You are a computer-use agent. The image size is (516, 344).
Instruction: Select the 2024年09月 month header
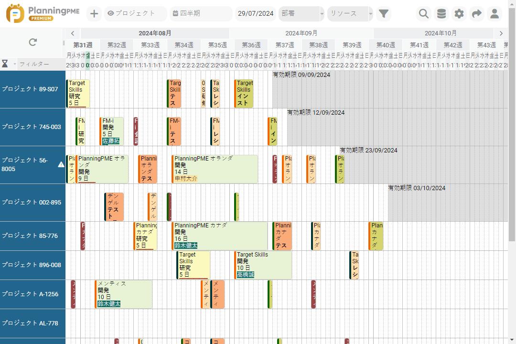tap(301, 33)
